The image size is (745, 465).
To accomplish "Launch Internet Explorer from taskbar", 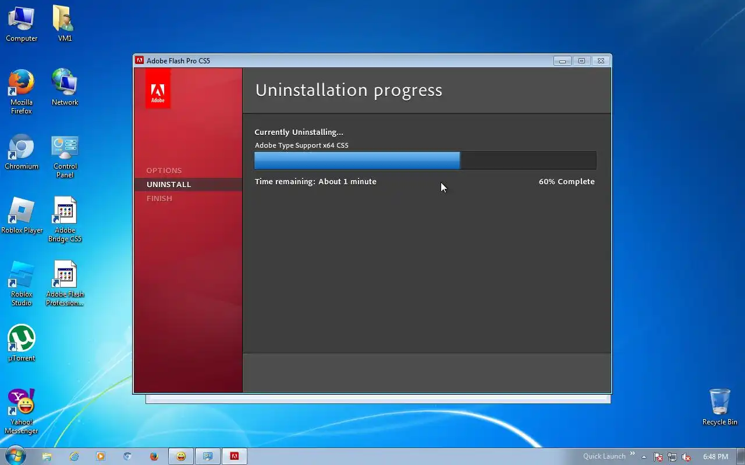I will 74,456.
